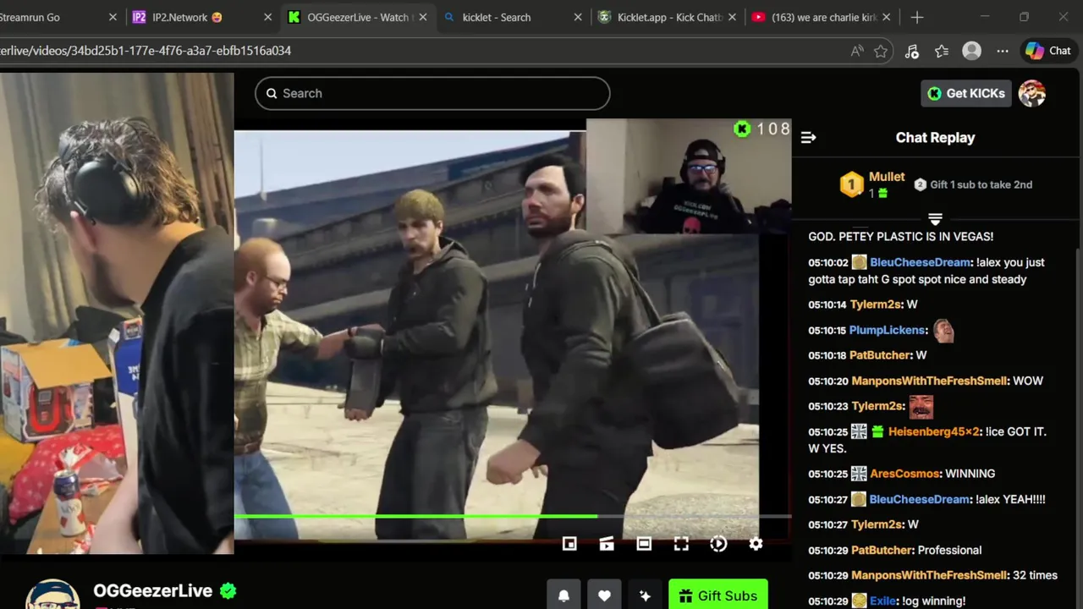The image size is (1083, 609).
Task: Select the OGGeezerLive Watch tab
Action: tap(358, 17)
